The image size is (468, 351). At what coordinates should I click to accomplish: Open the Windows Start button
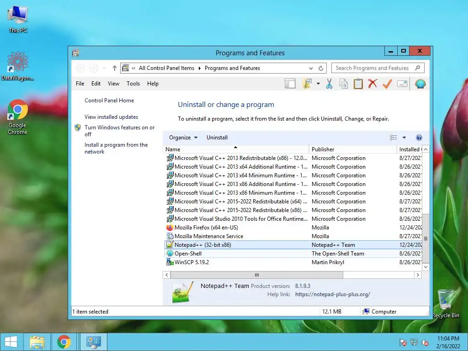(11, 342)
